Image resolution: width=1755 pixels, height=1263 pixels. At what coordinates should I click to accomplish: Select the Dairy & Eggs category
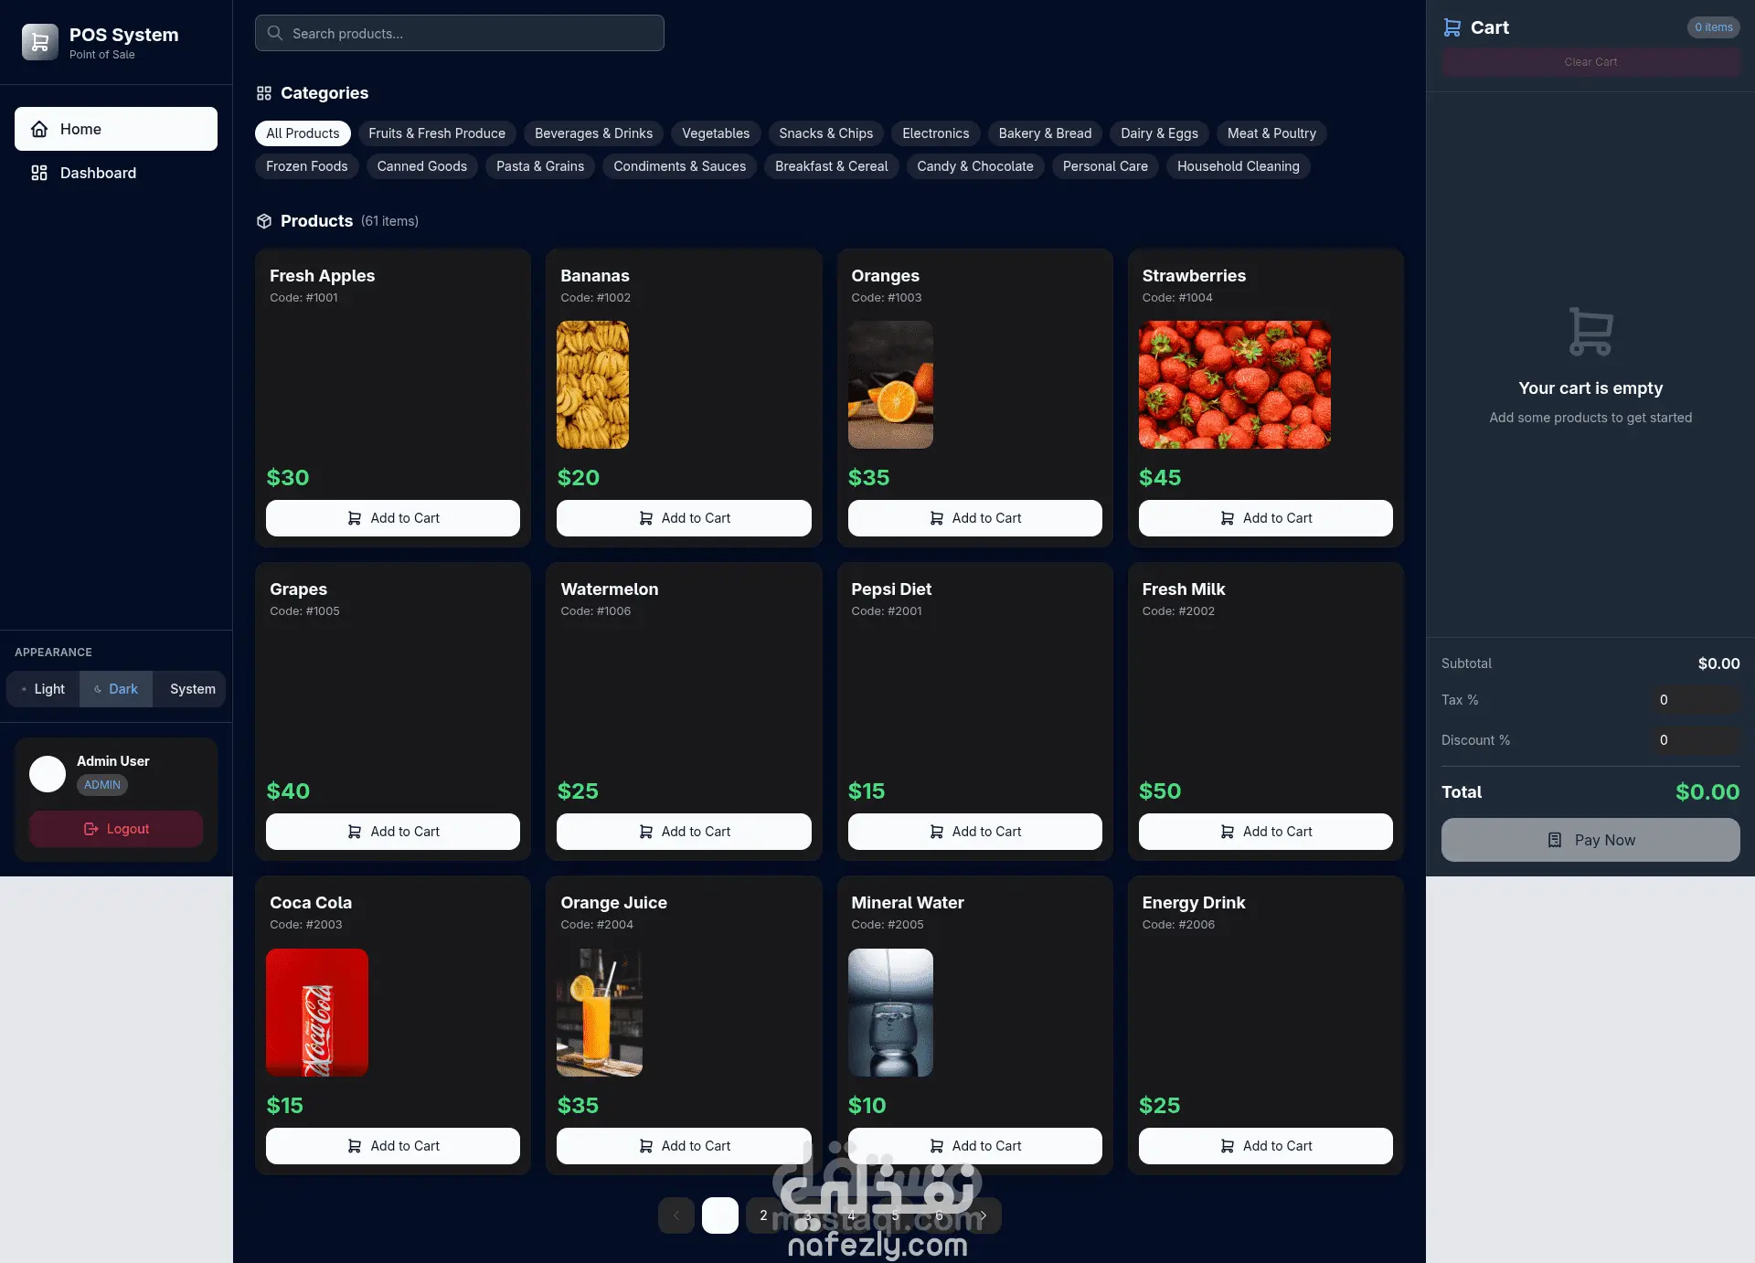tap(1159, 133)
